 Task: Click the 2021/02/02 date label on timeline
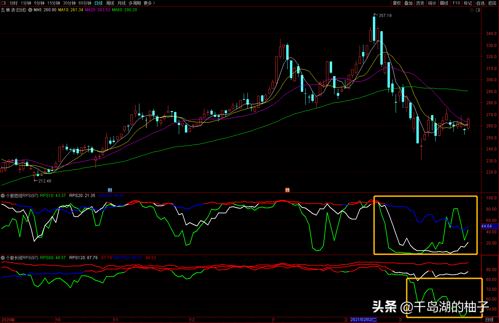(x=363, y=320)
